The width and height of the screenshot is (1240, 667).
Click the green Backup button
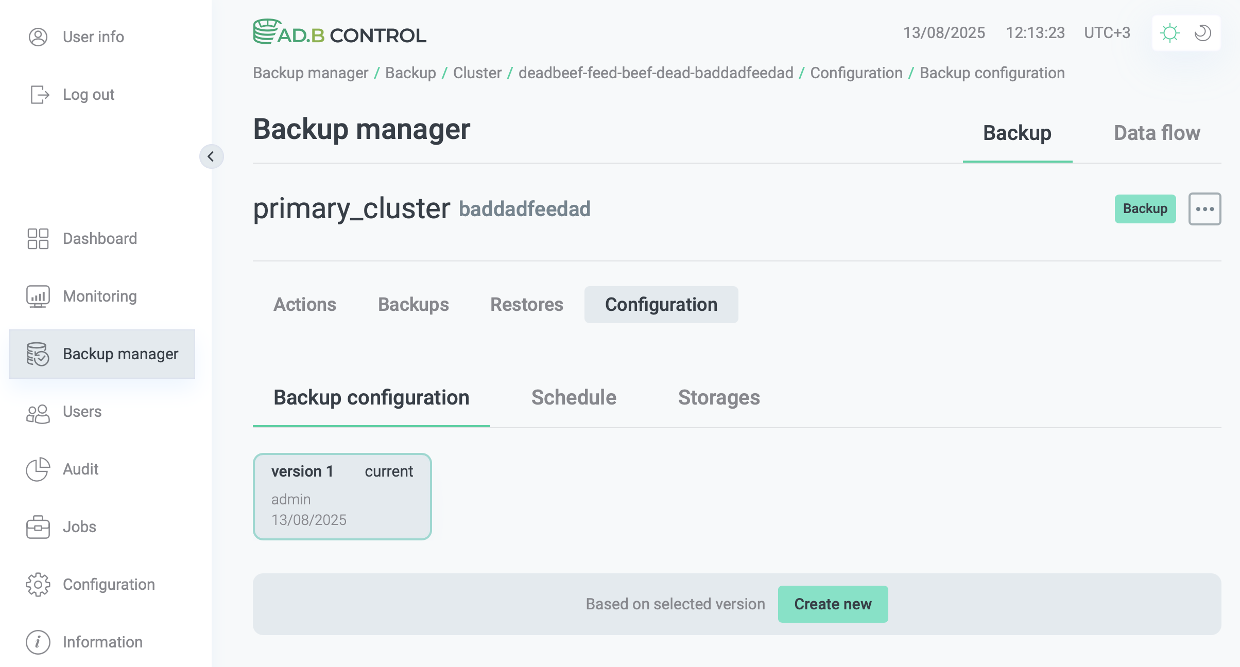(x=1145, y=209)
